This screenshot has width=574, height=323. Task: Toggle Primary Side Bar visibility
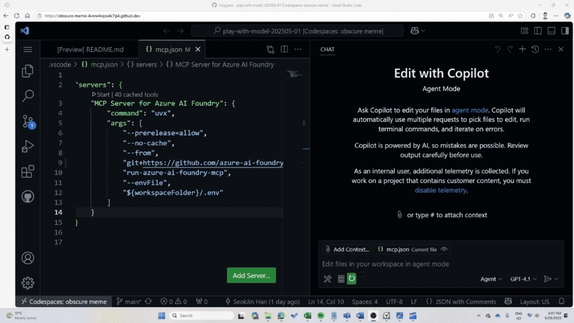point(538,31)
